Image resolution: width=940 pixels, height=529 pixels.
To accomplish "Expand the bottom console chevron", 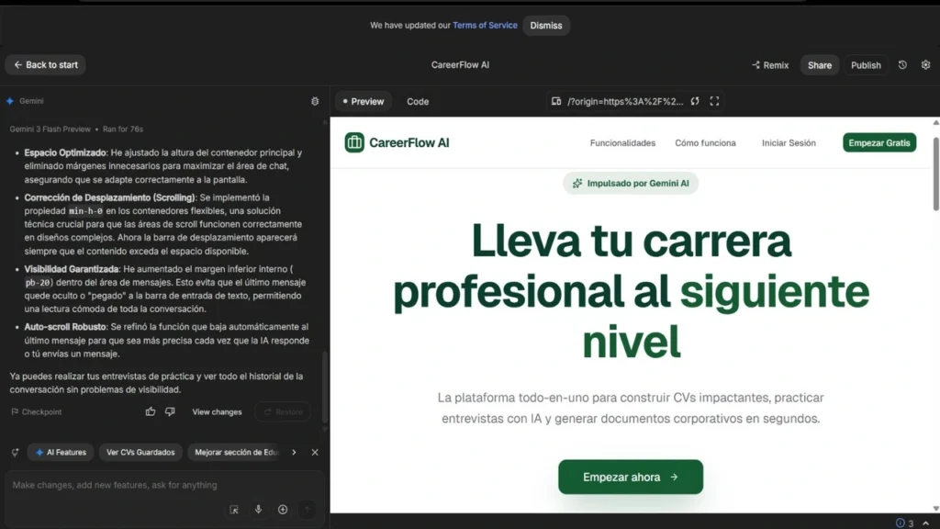I will pyautogui.click(x=925, y=523).
